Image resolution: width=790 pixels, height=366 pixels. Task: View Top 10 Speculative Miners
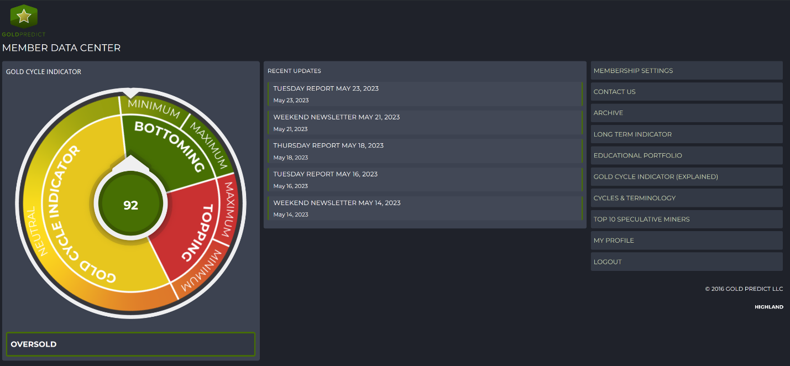tap(641, 219)
